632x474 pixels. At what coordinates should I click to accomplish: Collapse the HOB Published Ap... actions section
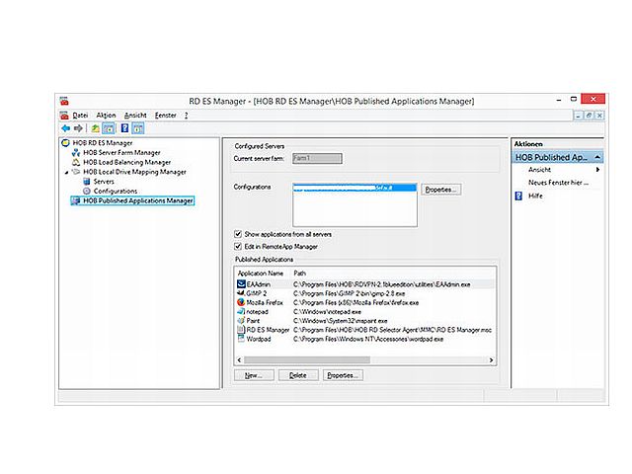[597, 157]
